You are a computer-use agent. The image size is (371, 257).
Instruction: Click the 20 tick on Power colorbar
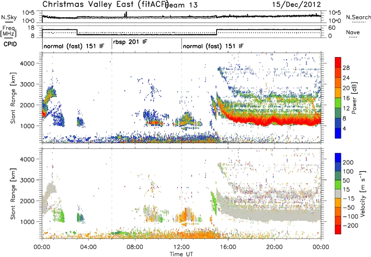tap(346, 88)
